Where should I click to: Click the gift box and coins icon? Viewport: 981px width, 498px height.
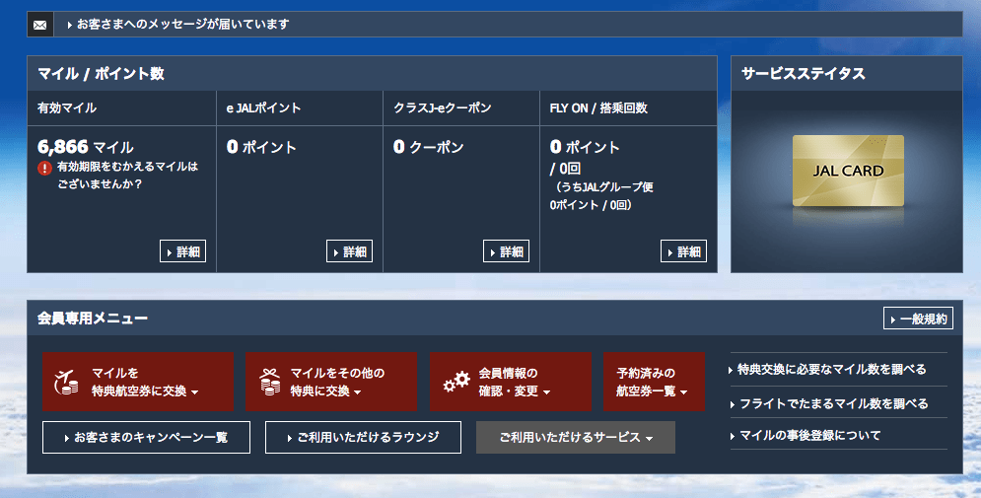point(269,382)
